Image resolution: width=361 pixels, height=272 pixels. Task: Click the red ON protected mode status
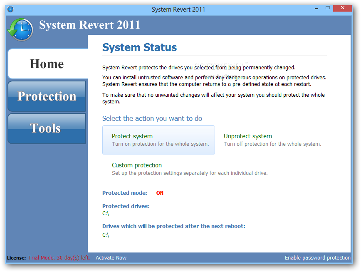click(x=160, y=193)
